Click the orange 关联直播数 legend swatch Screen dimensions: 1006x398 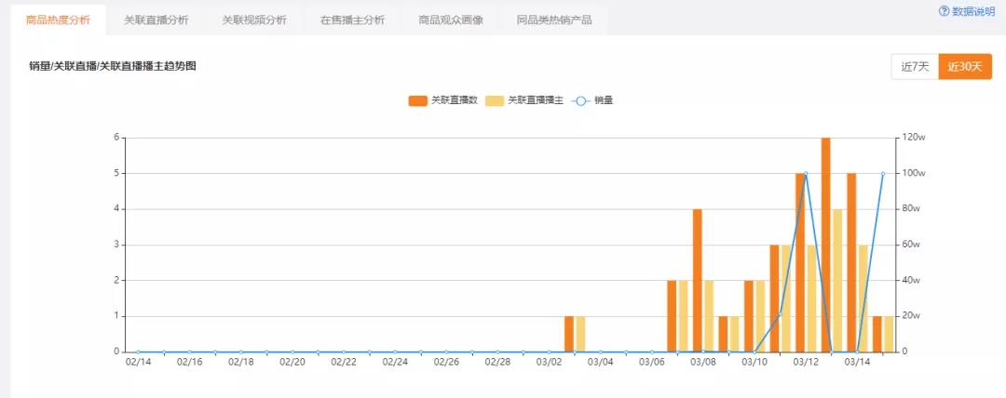(417, 100)
